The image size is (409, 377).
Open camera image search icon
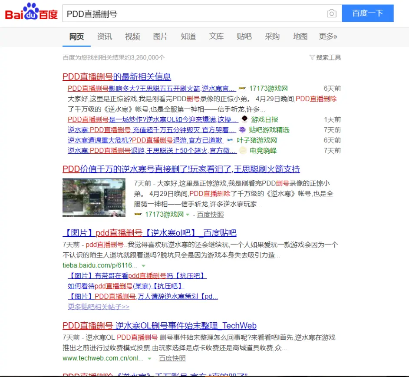[332, 13]
